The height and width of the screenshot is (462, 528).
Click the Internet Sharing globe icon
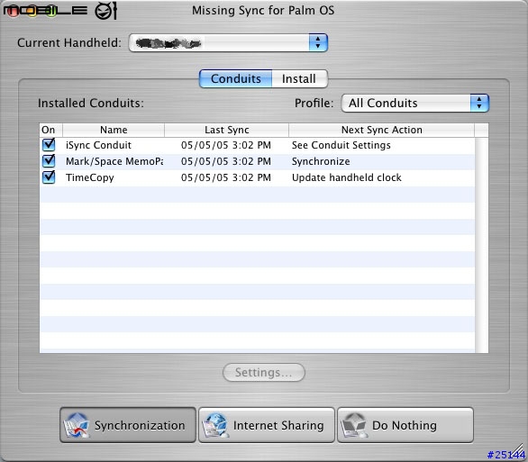[x=215, y=425]
